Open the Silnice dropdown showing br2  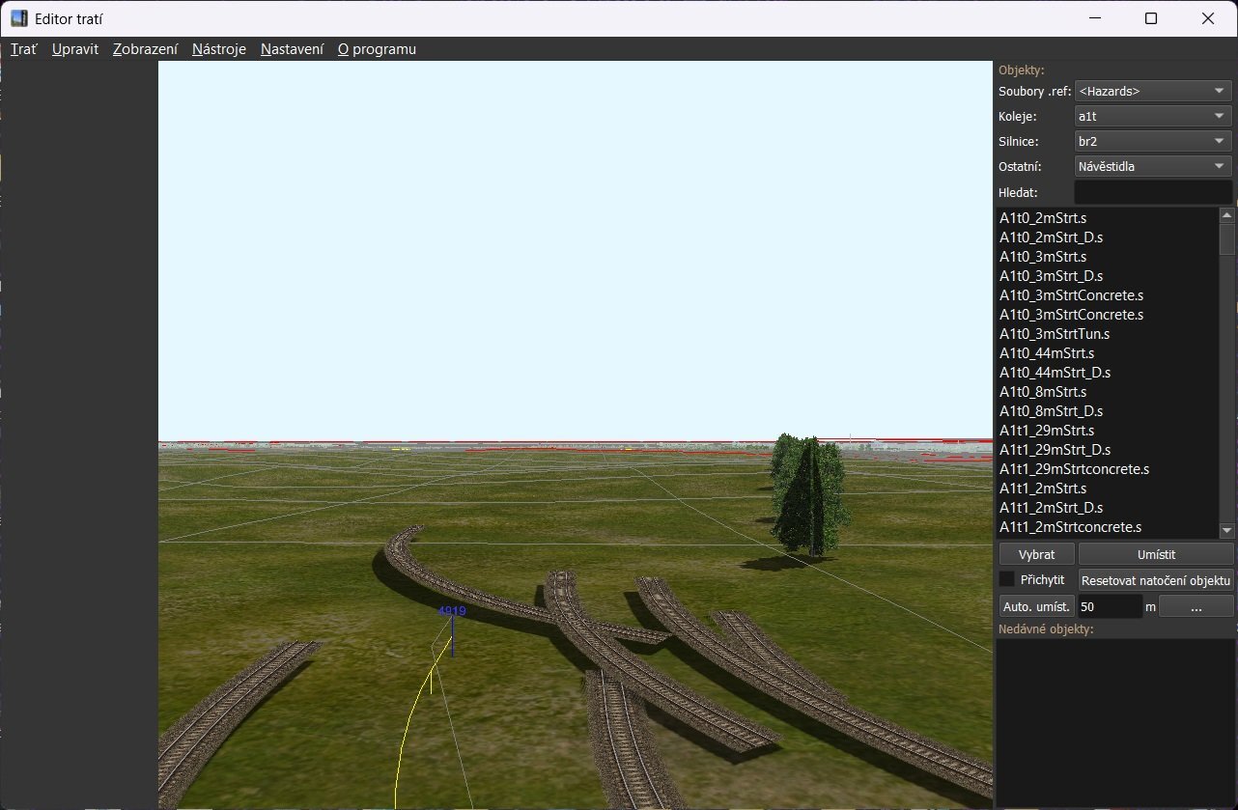(1153, 141)
